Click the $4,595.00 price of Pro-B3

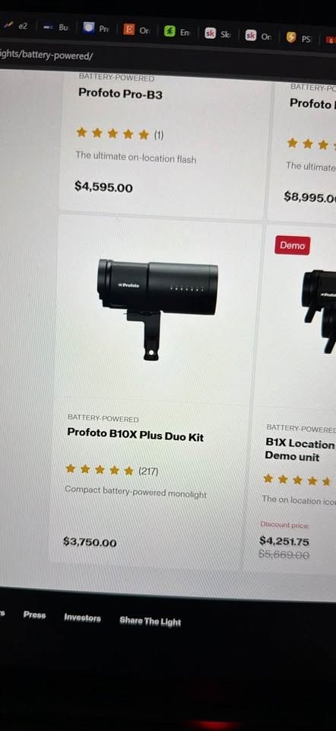[x=103, y=187]
